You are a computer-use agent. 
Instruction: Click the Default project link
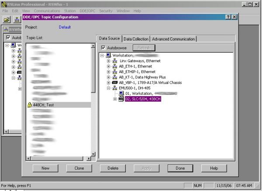pos(65,27)
